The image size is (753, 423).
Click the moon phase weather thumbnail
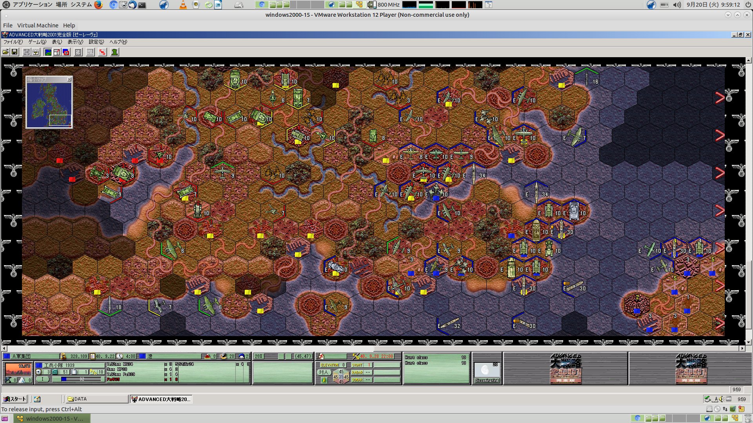tap(487, 370)
